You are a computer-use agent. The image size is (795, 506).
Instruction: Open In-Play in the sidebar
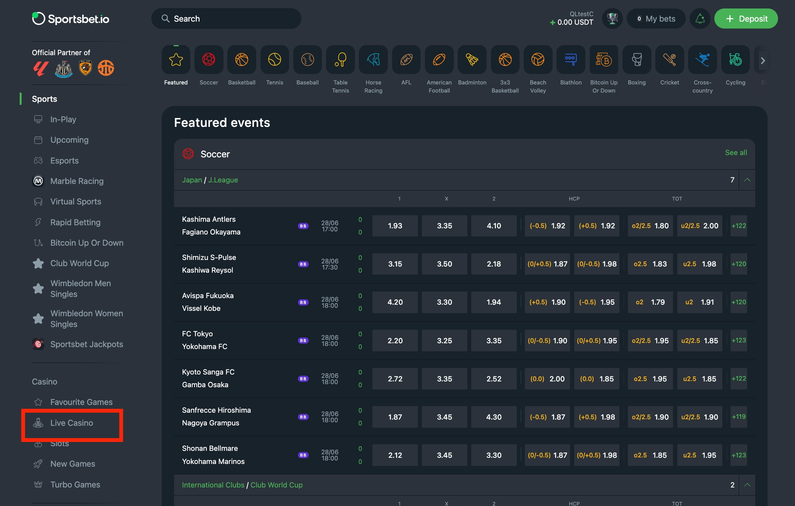63,120
